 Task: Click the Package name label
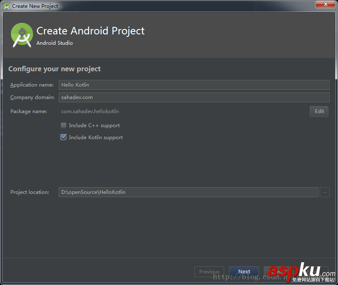pyautogui.click(x=29, y=111)
